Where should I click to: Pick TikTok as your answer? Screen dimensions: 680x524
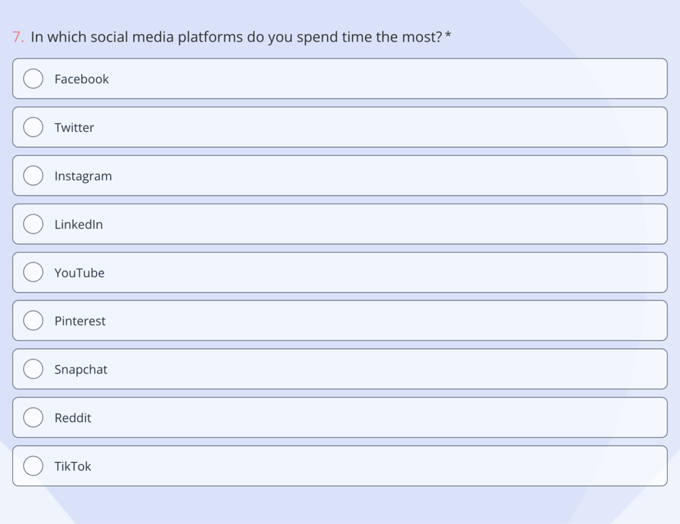[33, 466]
